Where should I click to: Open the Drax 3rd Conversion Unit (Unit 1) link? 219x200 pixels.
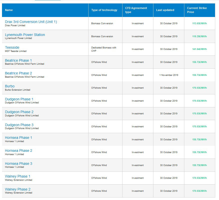point(31,22)
